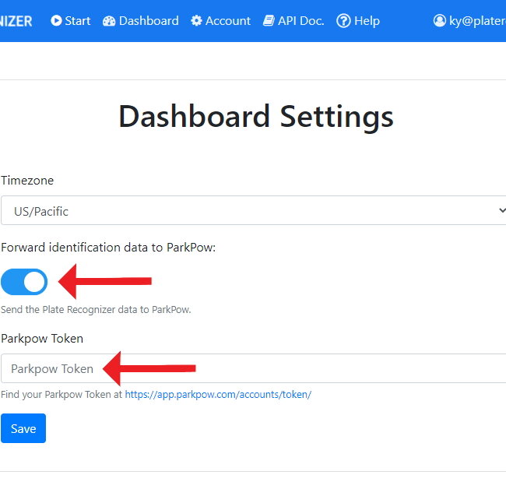Open the Timezone US/Pacific dropdown
The image size is (506, 489).
click(x=253, y=210)
